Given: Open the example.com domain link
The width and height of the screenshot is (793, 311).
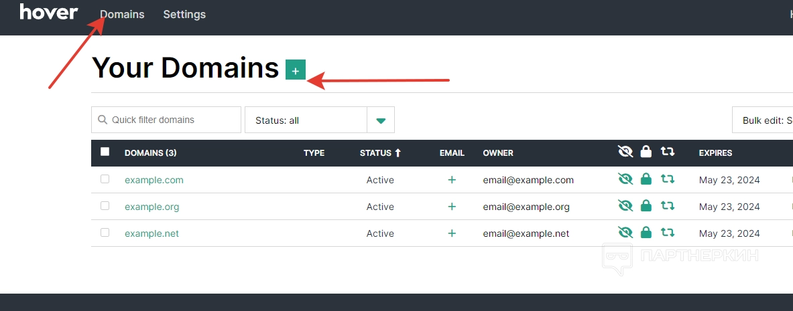Looking at the screenshot, I should (154, 180).
